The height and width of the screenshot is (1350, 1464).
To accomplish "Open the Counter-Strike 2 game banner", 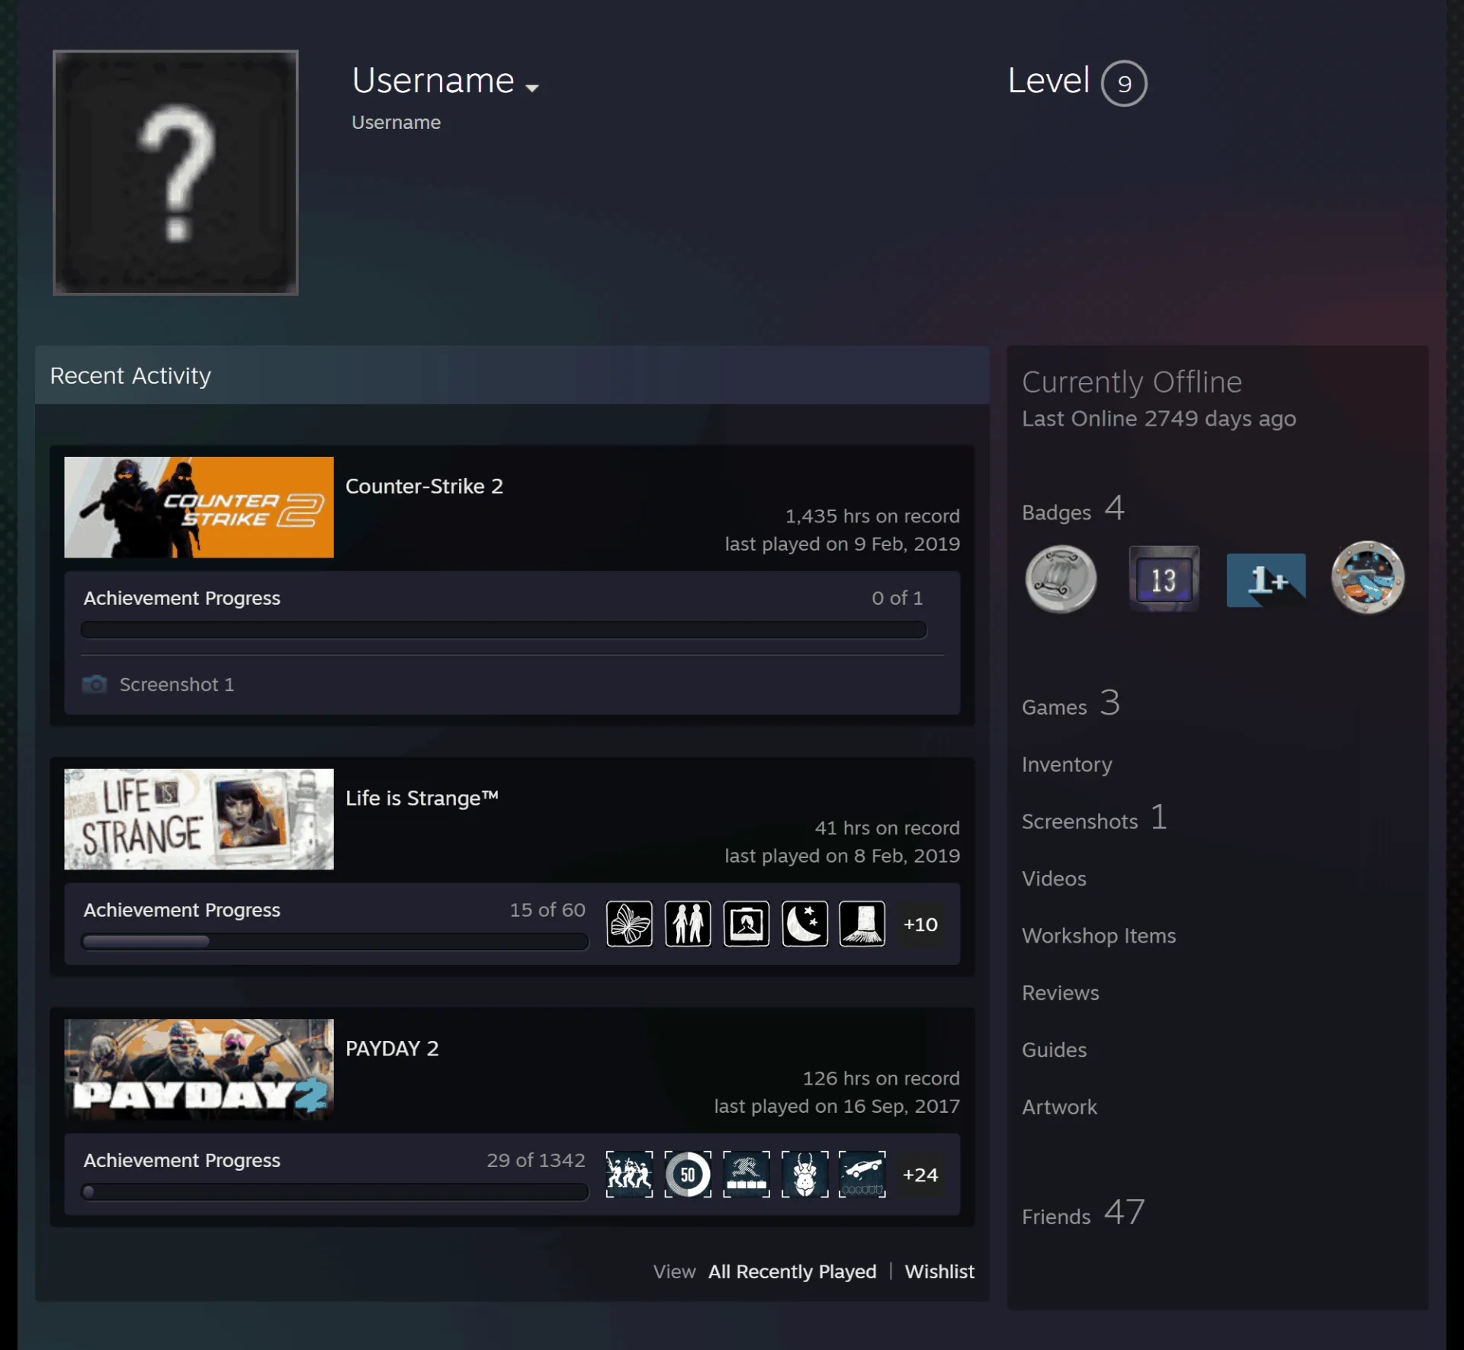I will pyautogui.click(x=199, y=507).
